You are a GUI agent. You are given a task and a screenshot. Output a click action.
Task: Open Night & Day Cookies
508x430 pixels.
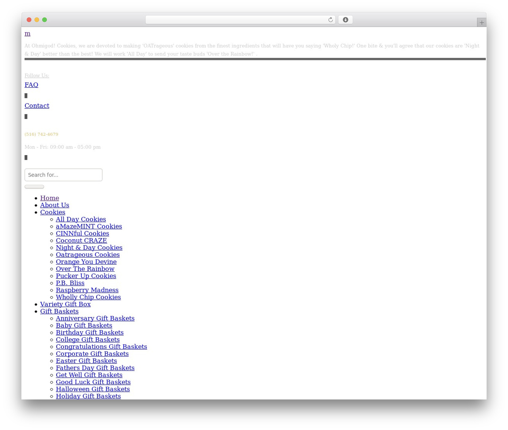coord(89,248)
